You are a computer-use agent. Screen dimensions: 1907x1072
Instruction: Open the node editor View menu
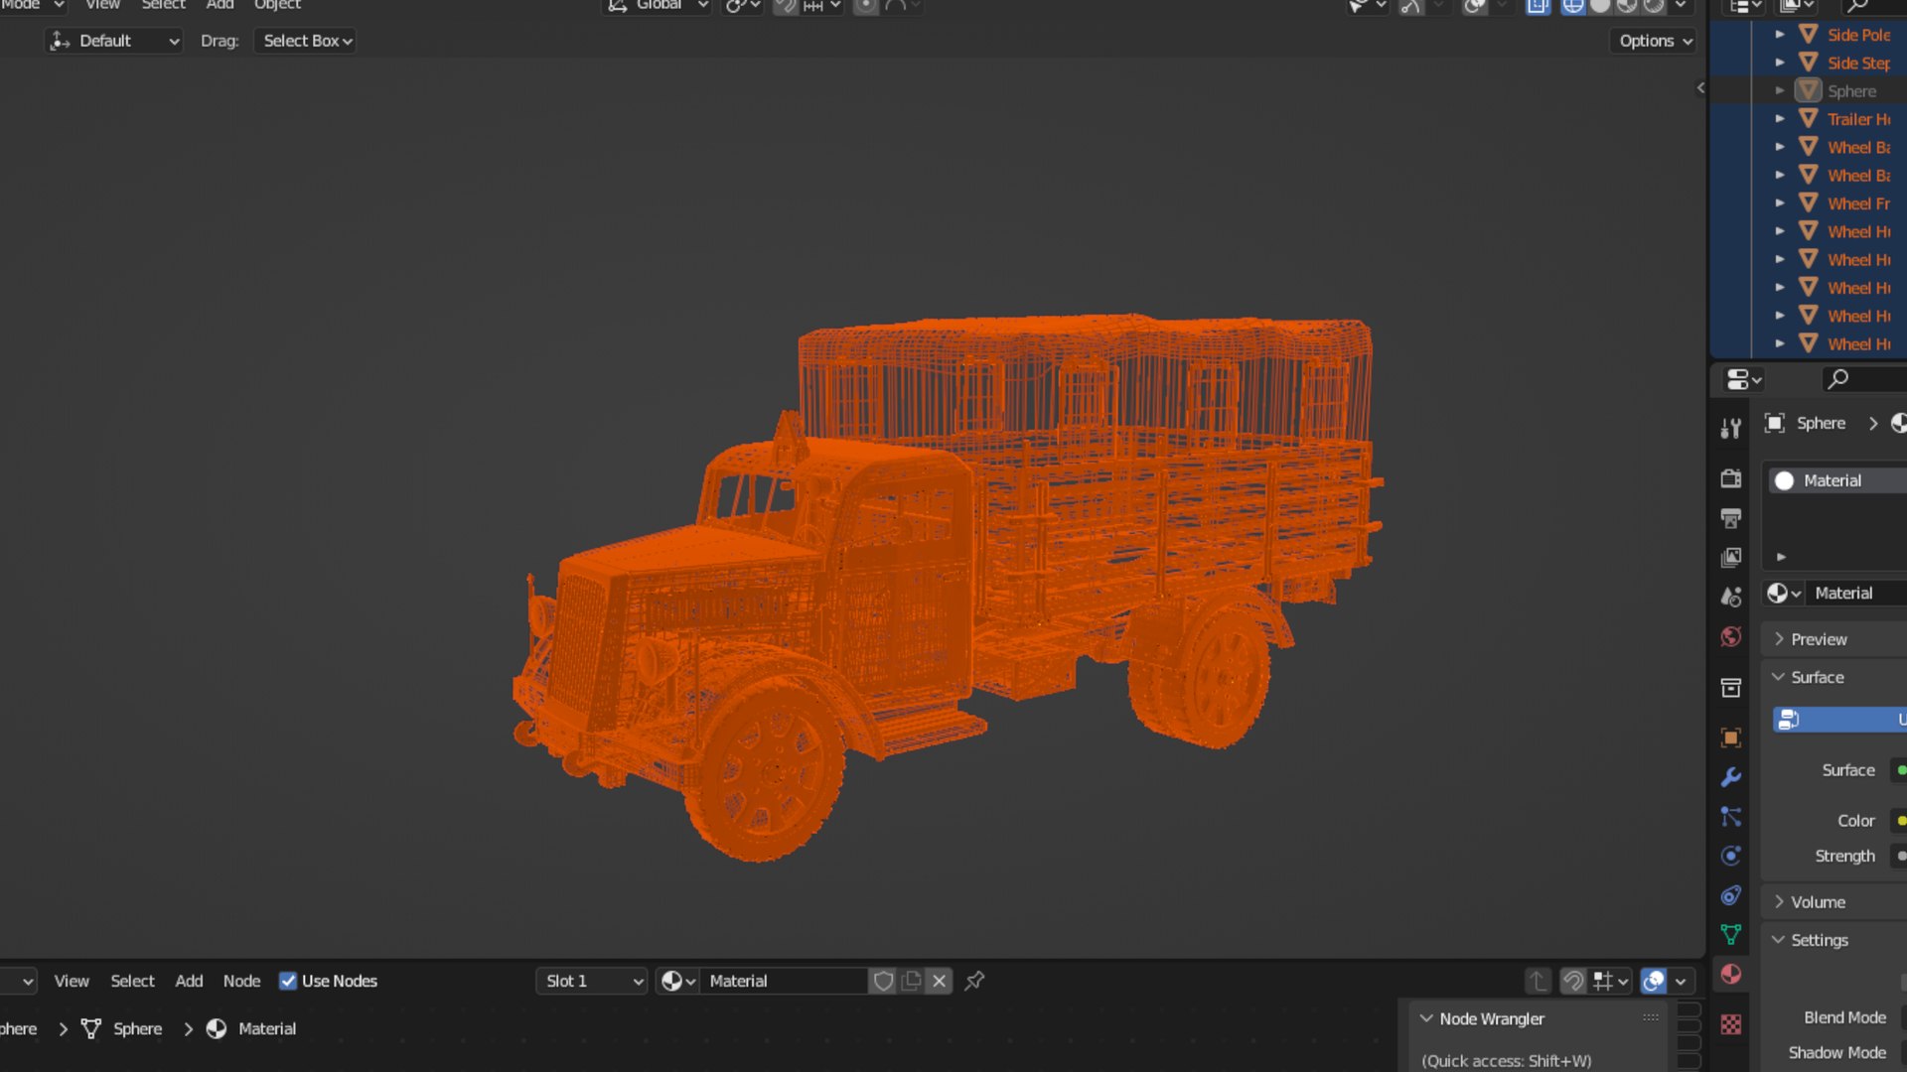72,981
